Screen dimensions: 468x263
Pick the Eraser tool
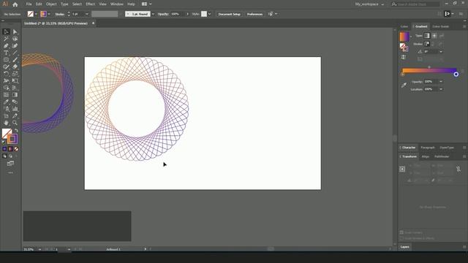(15, 66)
